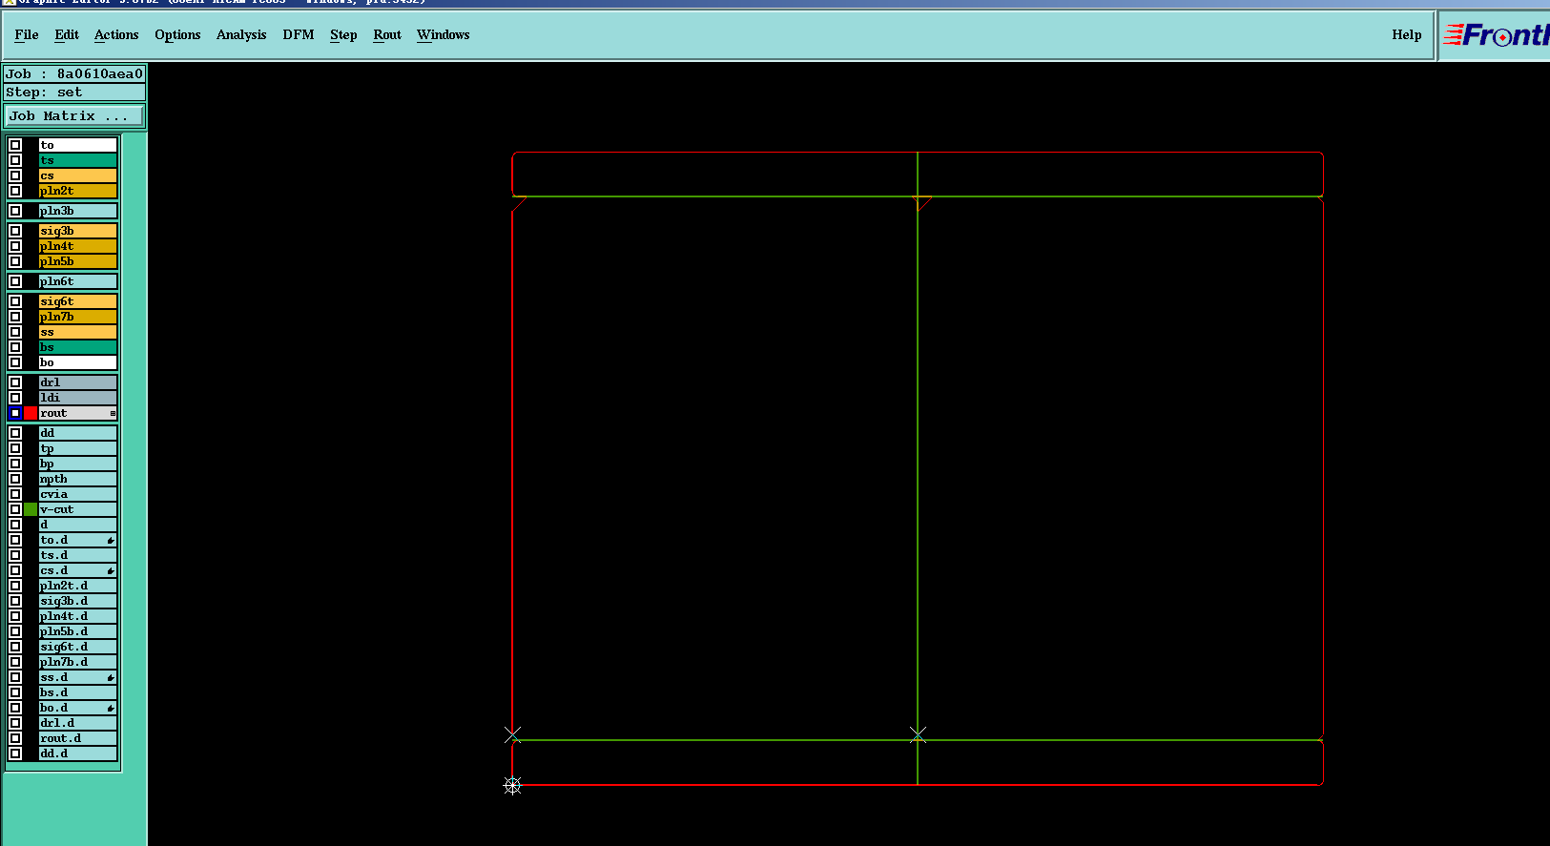This screenshot has width=1550, height=846.
Task: Select the pln2t.d layer name
Action: coord(77,586)
